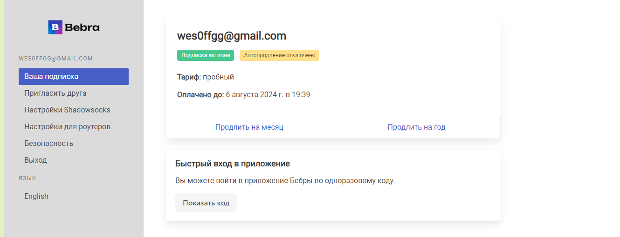Screen dimensions: 620x237
Task: Open the Безопасность section
Action: pos(74,144)
